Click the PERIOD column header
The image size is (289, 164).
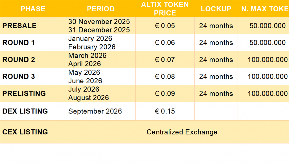pyautogui.click(x=101, y=9)
